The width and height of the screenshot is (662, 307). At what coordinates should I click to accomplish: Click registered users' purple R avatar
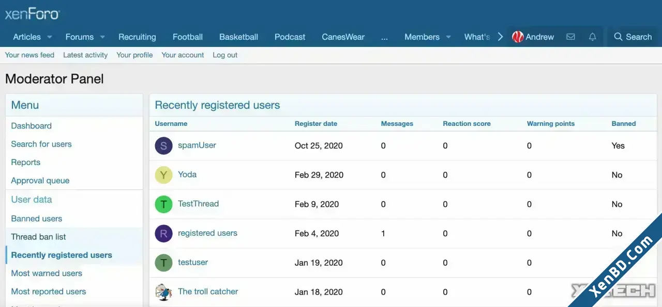pyautogui.click(x=163, y=233)
